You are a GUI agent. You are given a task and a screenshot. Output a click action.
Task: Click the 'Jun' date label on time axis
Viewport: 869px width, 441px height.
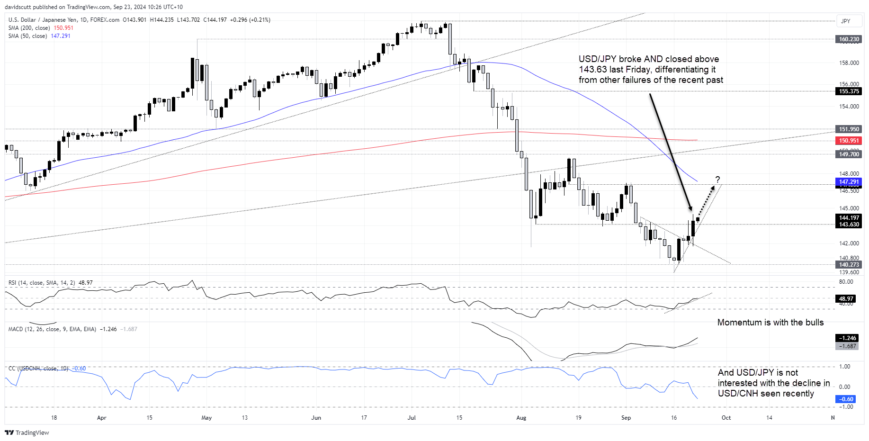316,418
